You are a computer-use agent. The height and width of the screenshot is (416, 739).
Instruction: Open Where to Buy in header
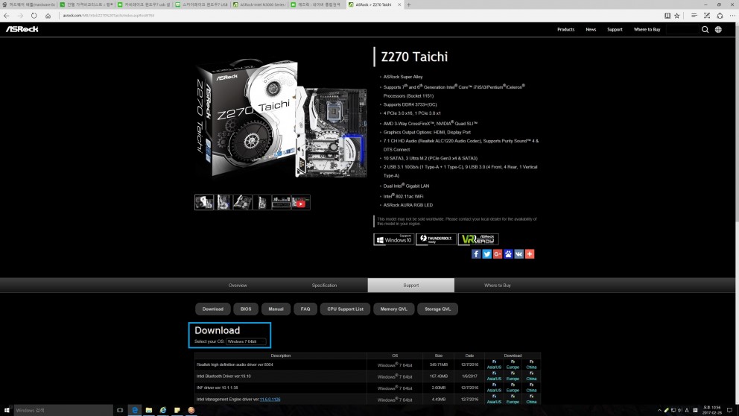647,29
